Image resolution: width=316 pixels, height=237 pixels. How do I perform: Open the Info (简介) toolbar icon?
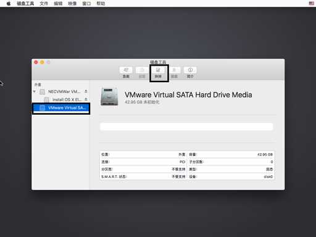(190, 70)
